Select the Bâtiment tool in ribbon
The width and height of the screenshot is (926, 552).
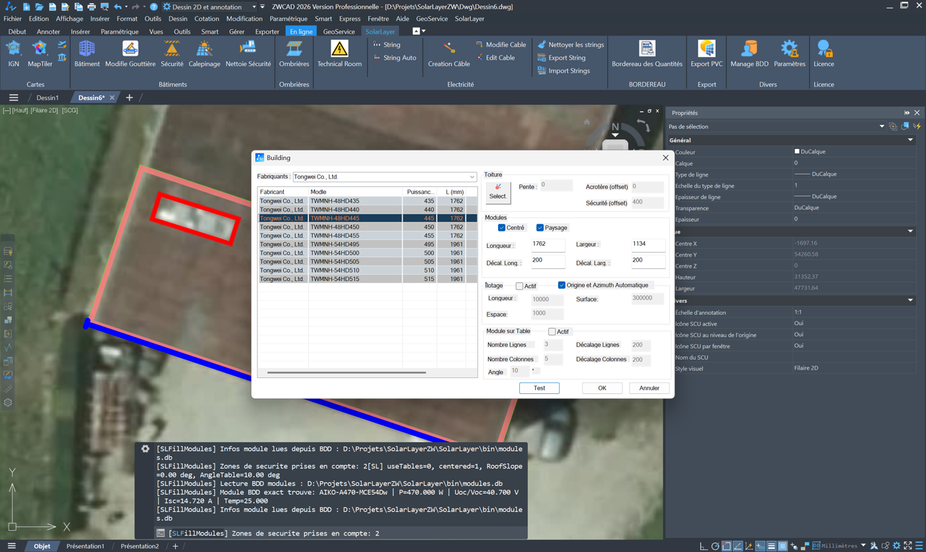87,54
